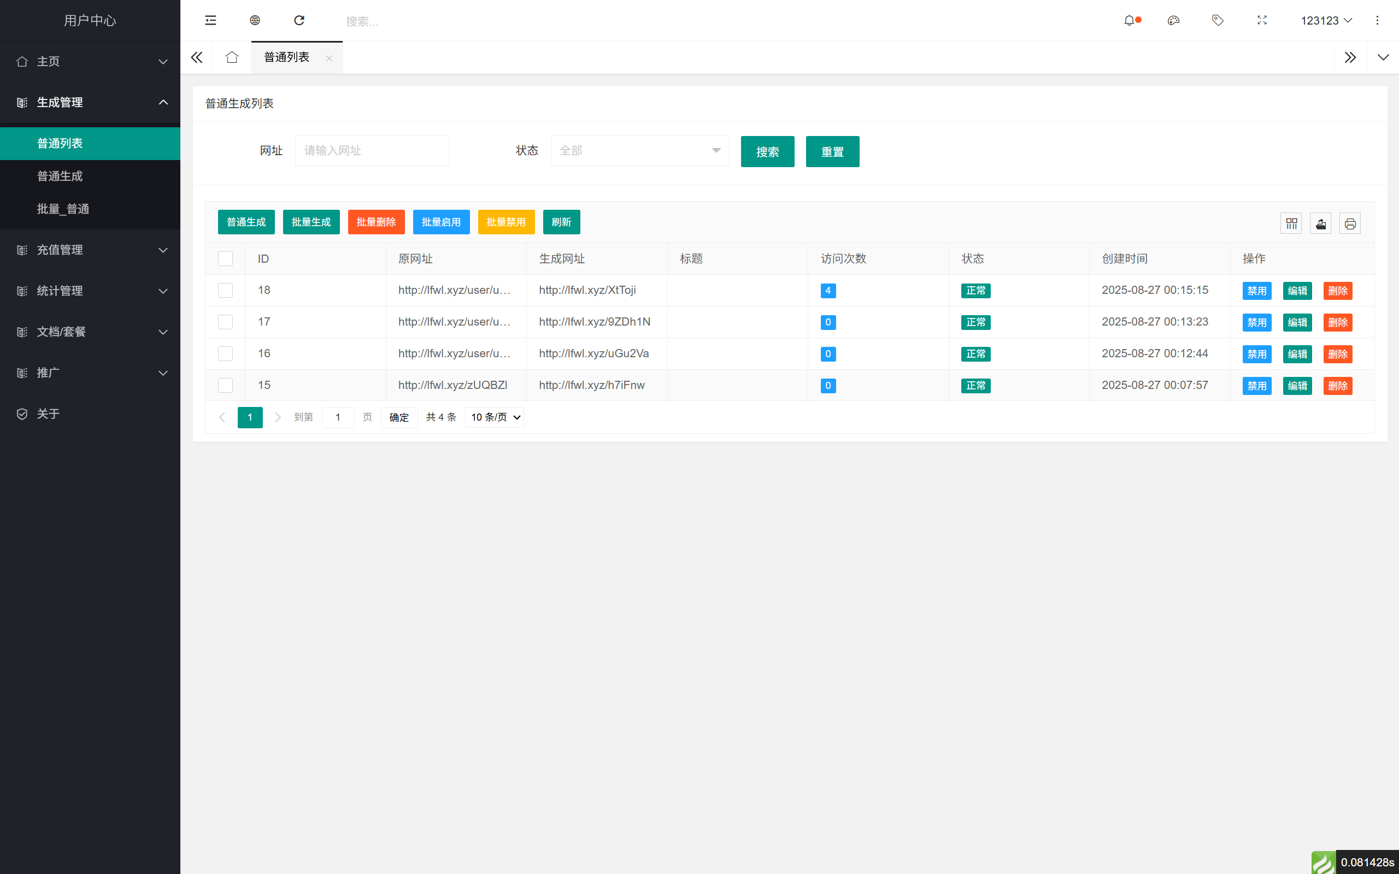Check the row checkbox for ID 15
Image resolution: width=1399 pixels, height=874 pixels.
[226, 385]
